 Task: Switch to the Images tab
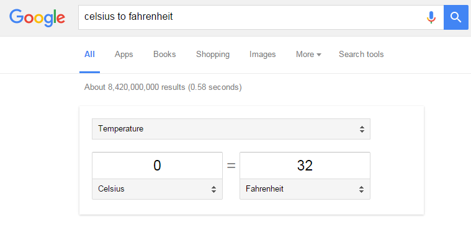262,54
